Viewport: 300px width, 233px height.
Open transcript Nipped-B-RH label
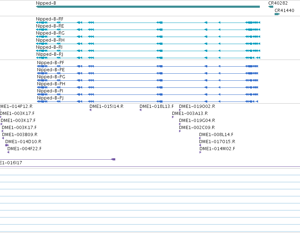[x=50, y=40]
